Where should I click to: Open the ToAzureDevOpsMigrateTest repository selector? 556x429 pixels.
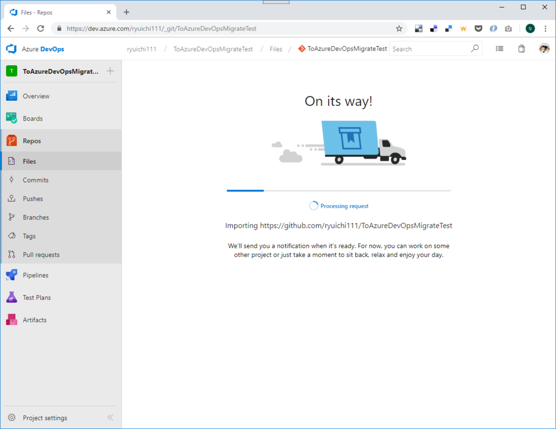[x=343, y=48]
